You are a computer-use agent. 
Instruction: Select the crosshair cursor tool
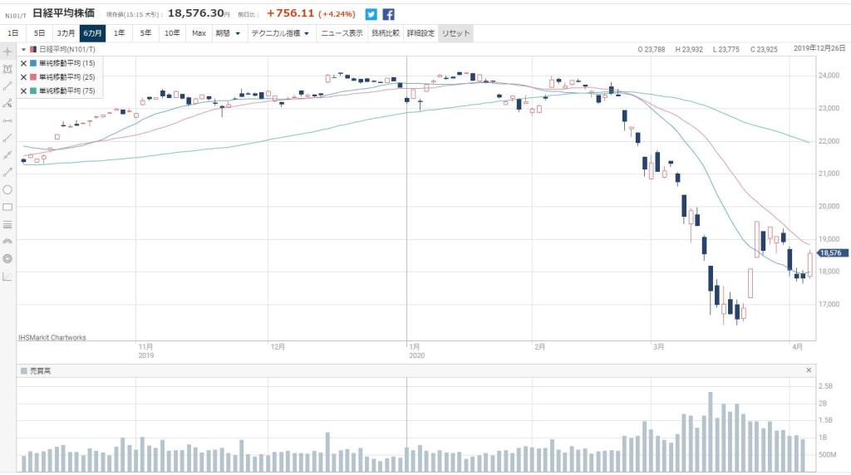pyautogui.click(x=7, y=51)
